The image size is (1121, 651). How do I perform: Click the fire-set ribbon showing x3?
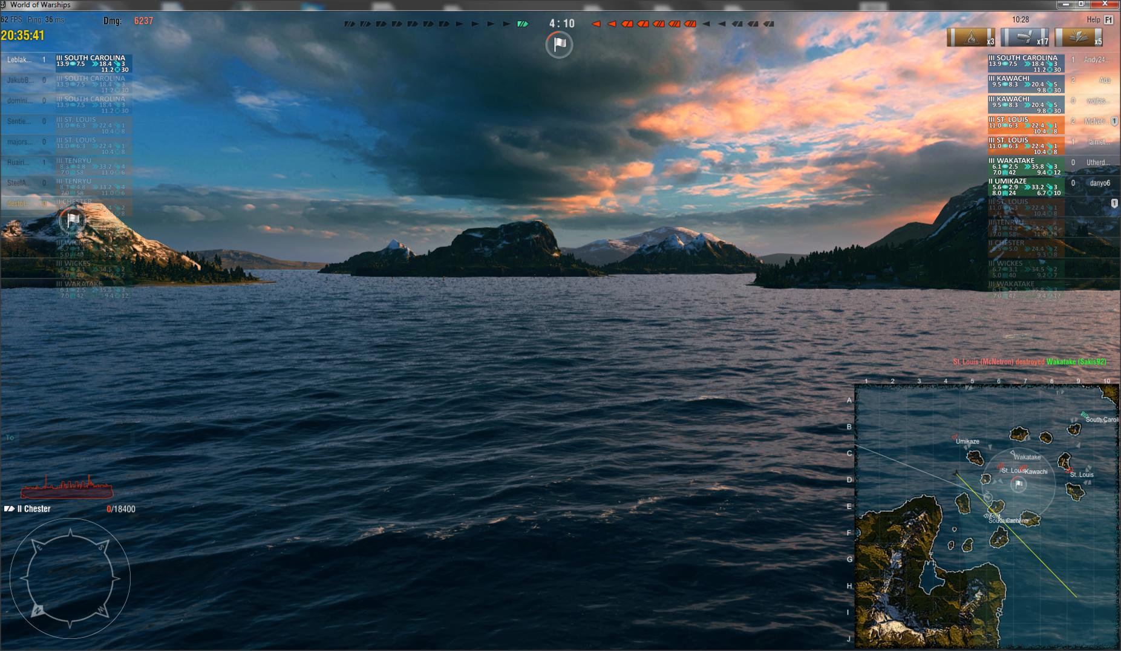[x=971, y=38]
